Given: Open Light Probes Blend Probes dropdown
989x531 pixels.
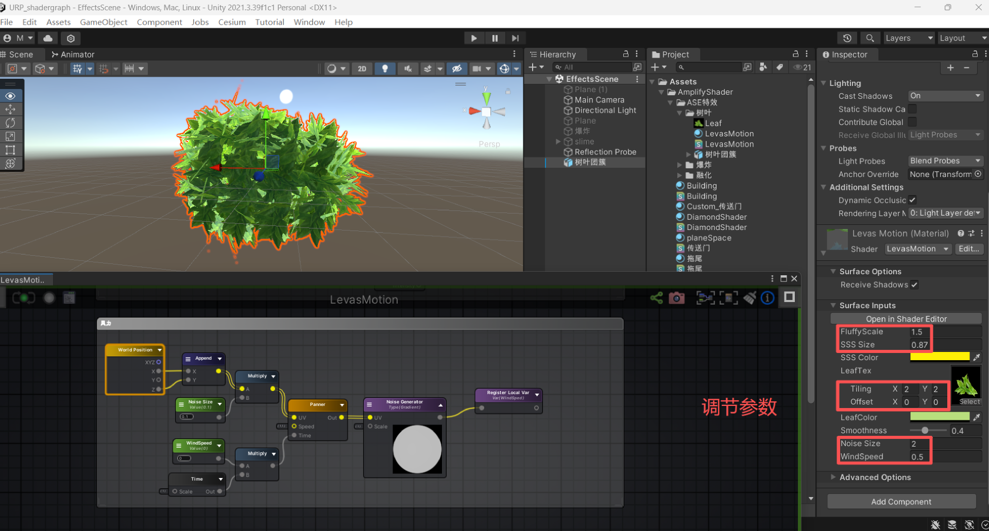Looking at the screenshot, I should tap(945, 161).
